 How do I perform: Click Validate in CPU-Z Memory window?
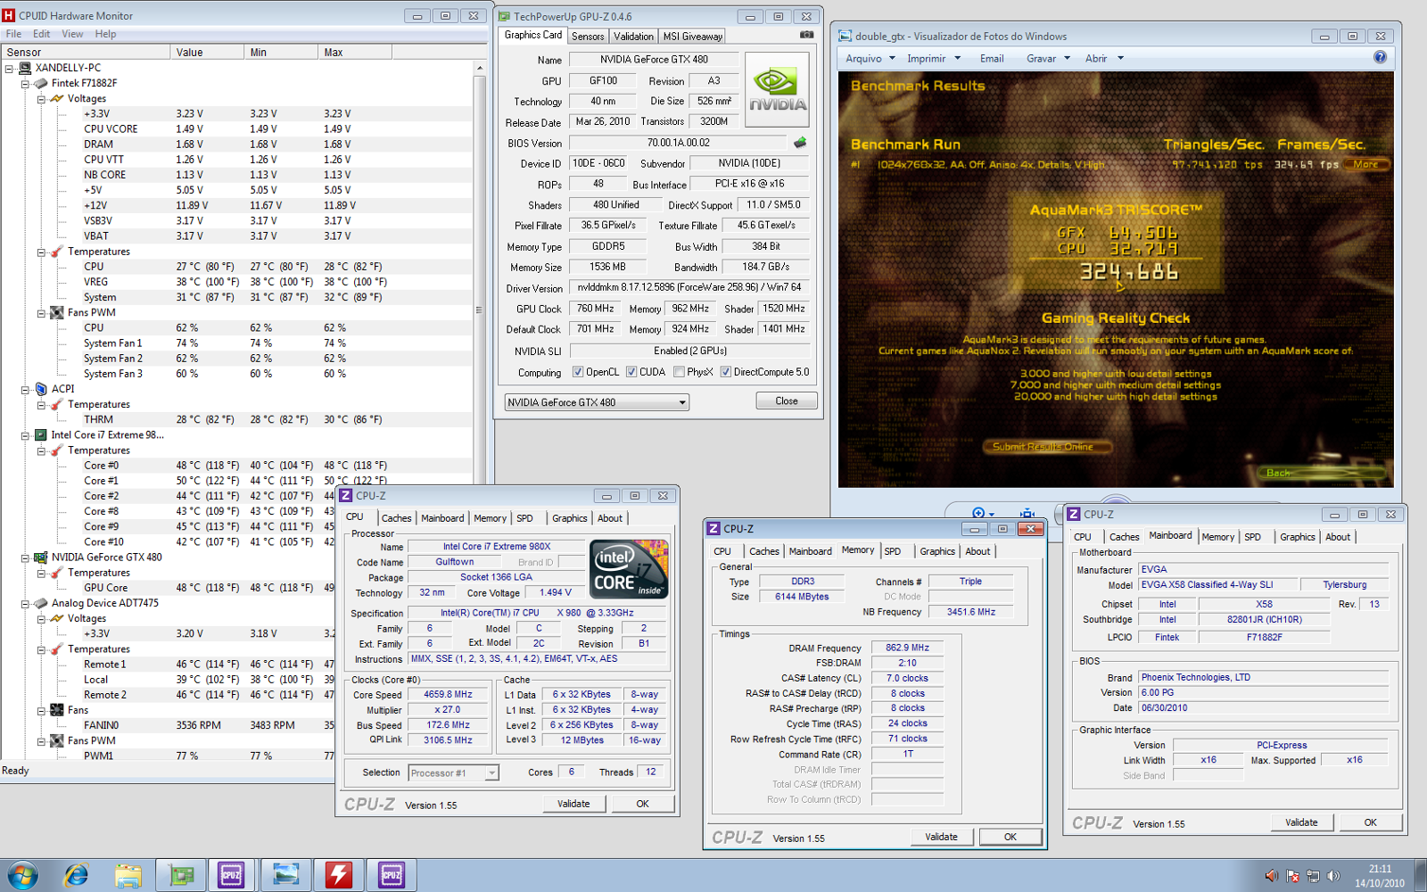tap(941, 837)
